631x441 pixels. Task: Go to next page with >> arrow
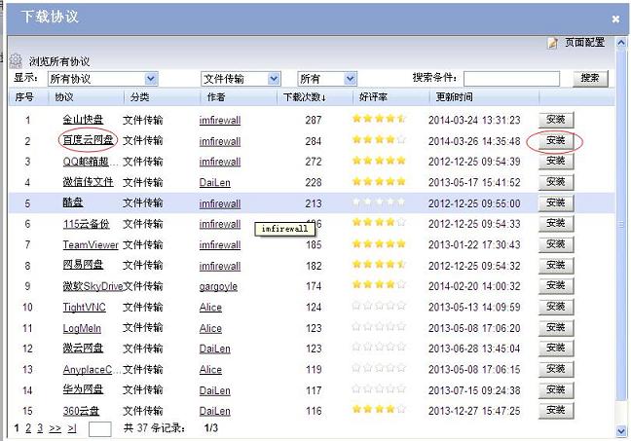pyautogui.click(x=55, y=427)
